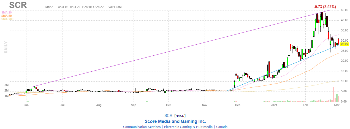This screenshot has width=350, height=129.
Task: Open the Canada country link
Action: pos(222,127)
